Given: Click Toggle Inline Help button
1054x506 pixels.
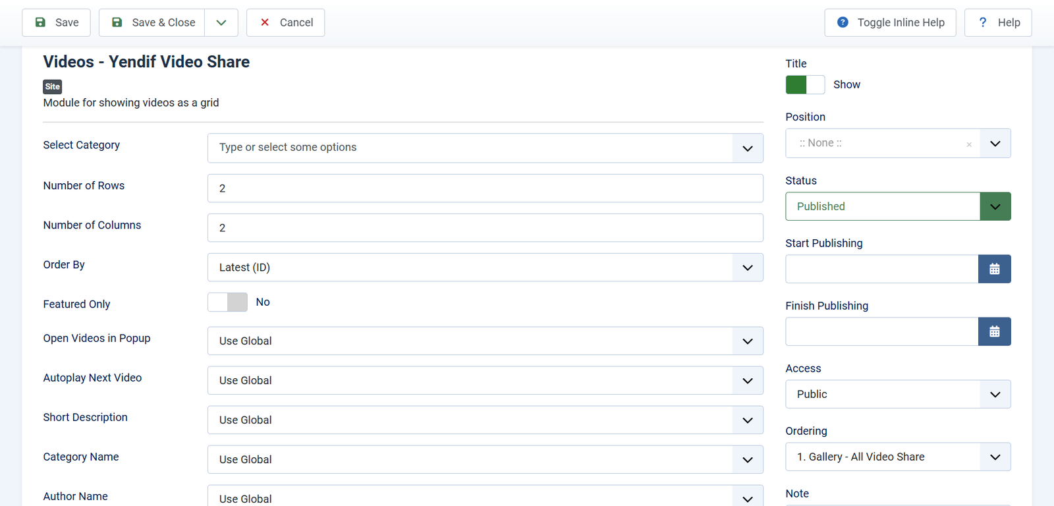Looking at the screenshot, I should click(890, 22).
